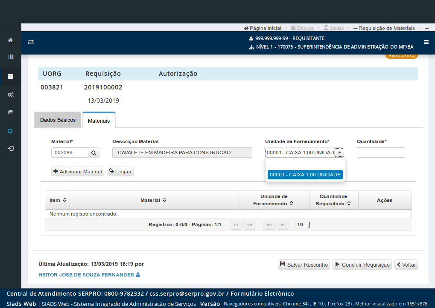
Task: Click the Formulário Eletrônico footer text
Action: click(x=262, y=294)
